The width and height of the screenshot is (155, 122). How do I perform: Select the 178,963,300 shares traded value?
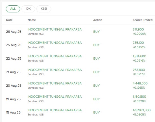point(141,110)
